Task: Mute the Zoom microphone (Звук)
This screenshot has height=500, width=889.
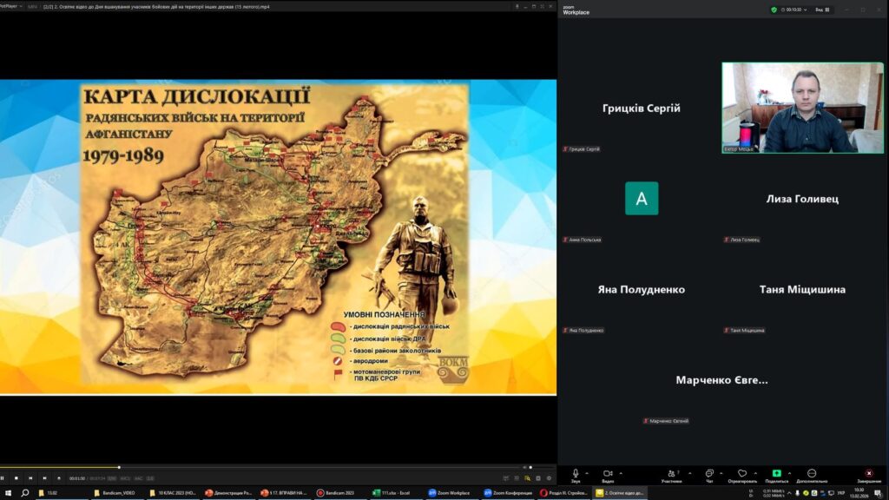Action: (x=576, y=474)
